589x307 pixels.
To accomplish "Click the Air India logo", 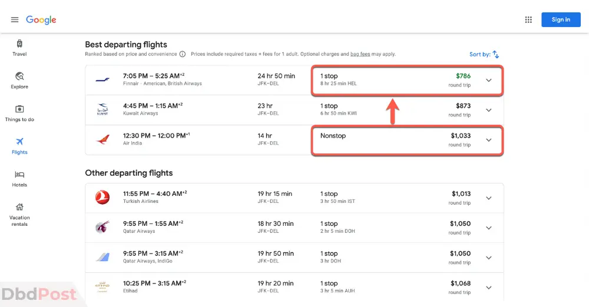I will coord(102,139).
